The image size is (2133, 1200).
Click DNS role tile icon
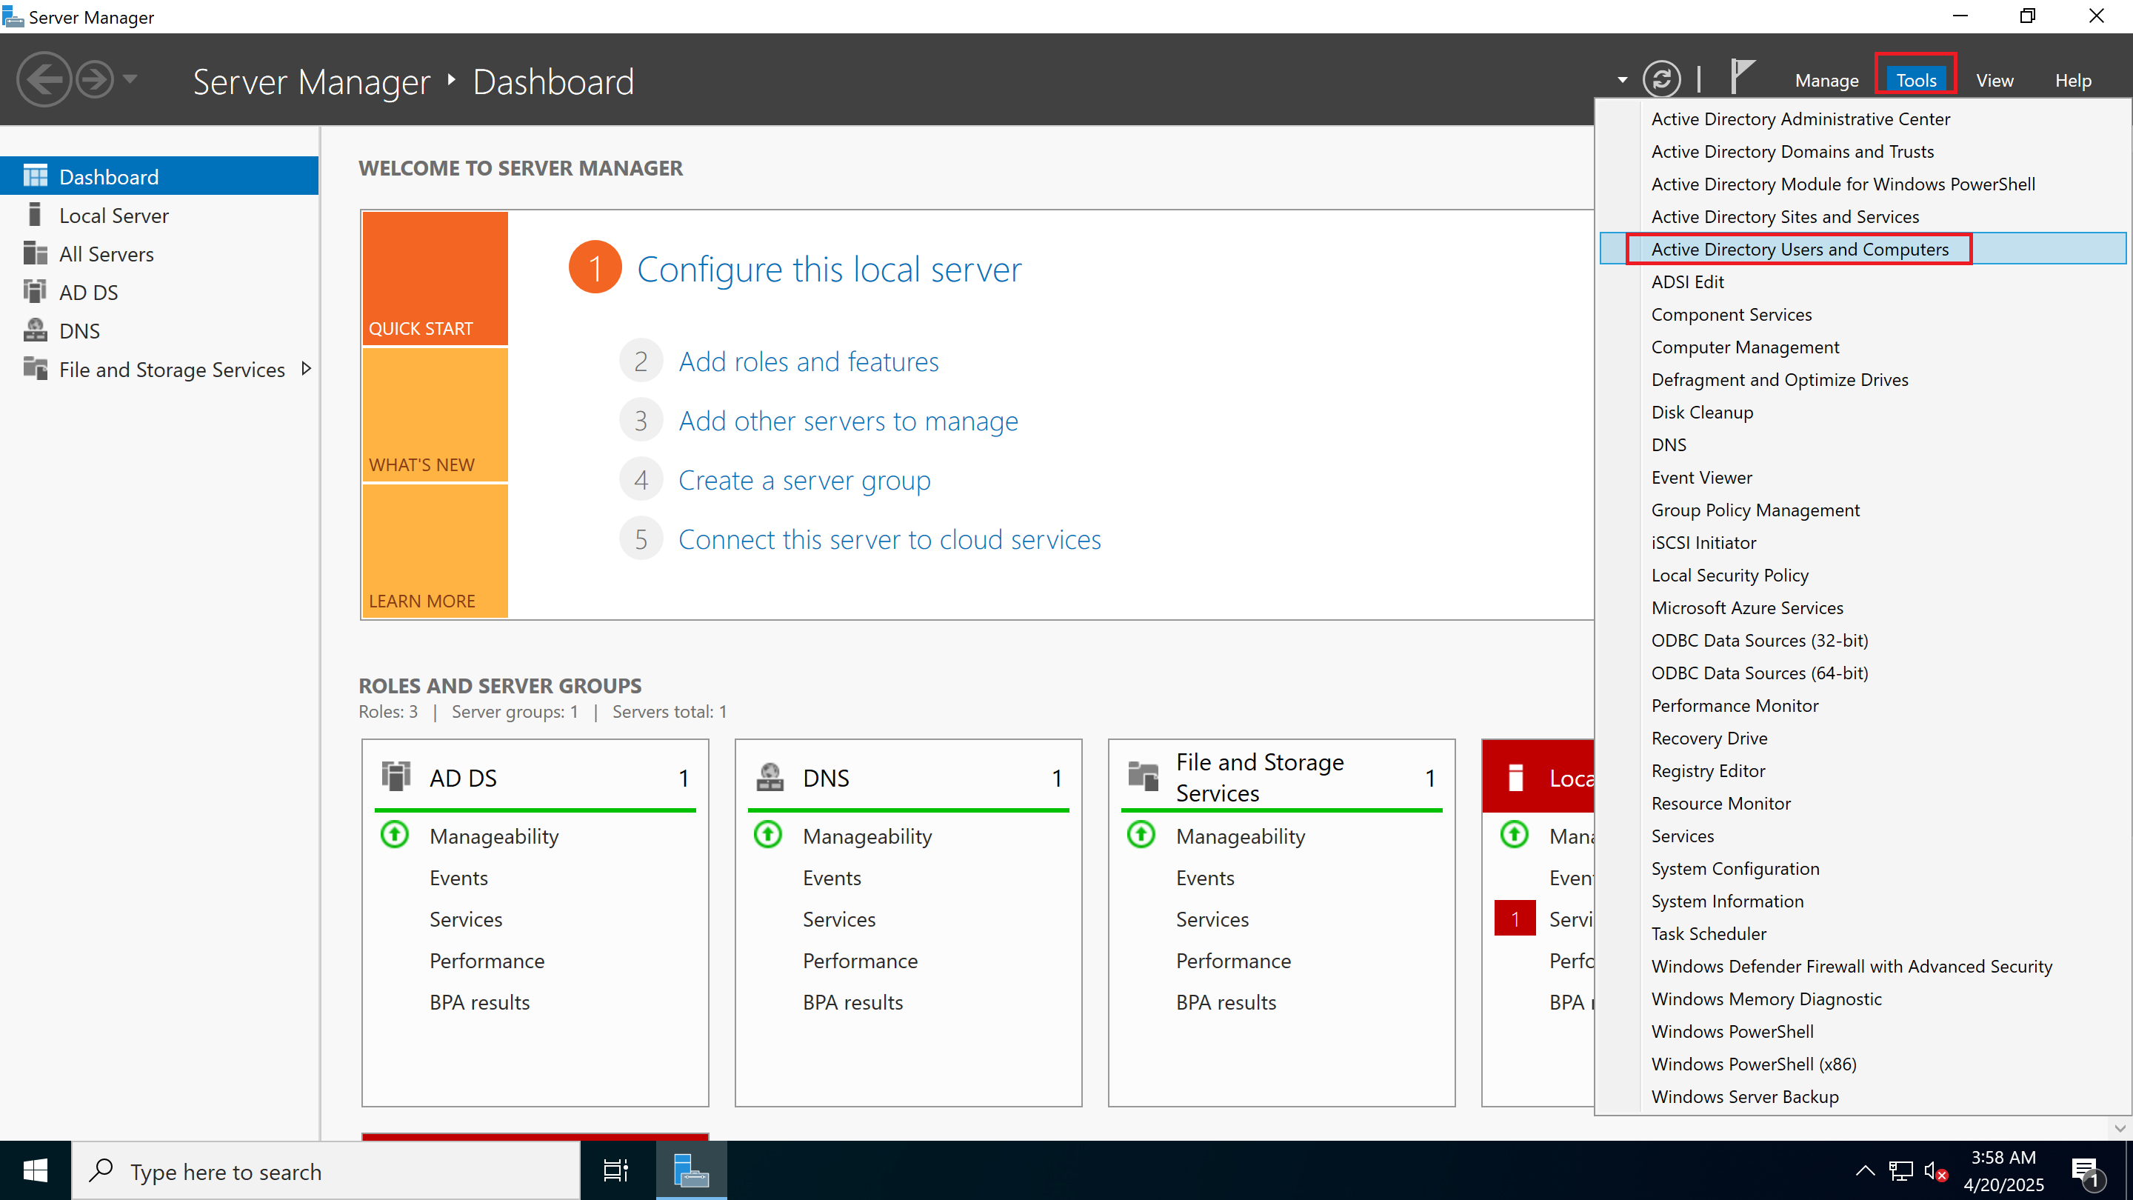770,777
